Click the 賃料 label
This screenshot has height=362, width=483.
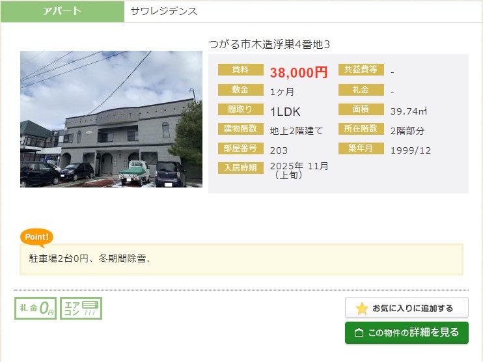coord(240,70)
